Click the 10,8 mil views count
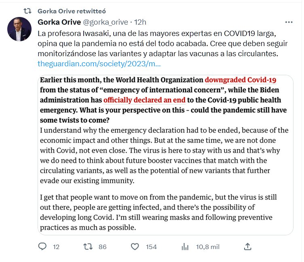 pyautogui.click(x=207, y=247)
